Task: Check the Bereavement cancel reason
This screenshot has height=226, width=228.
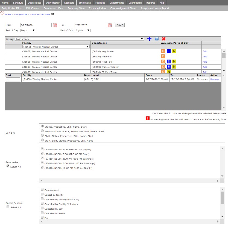Action: coord(42,190)
